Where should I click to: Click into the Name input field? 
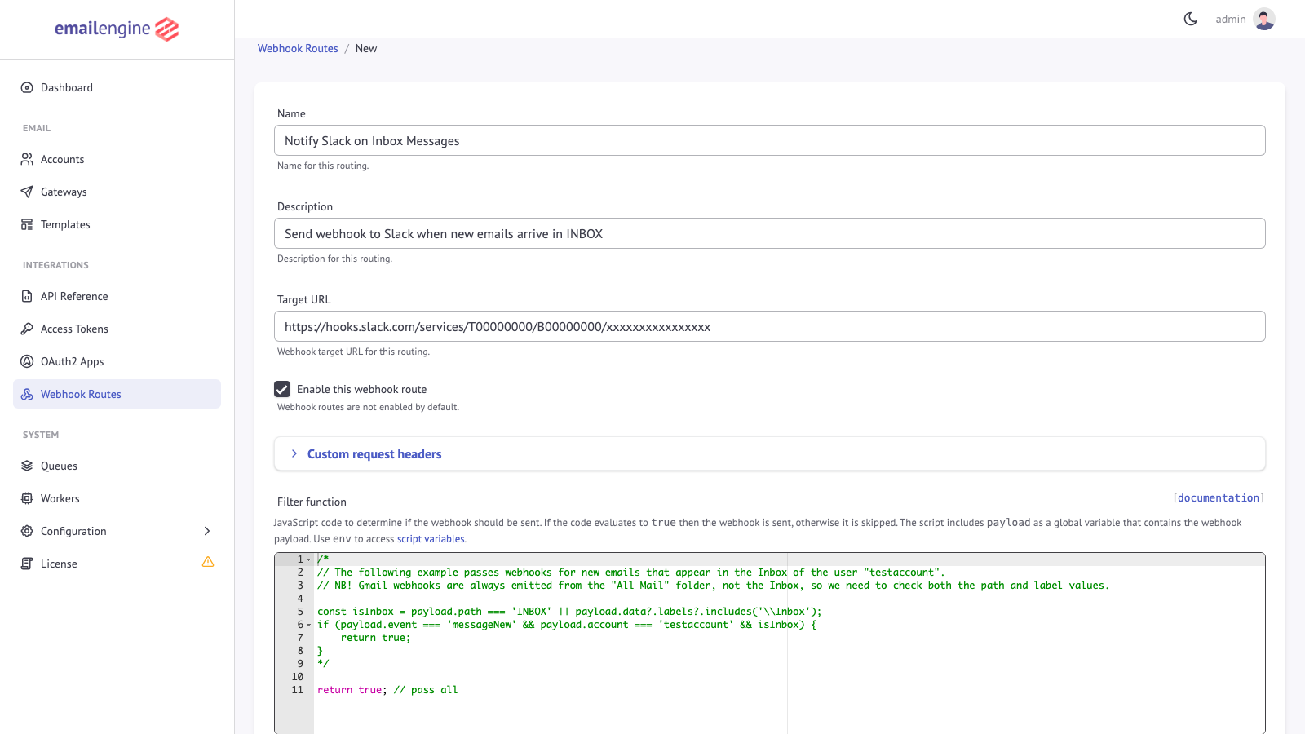[x=769, y=140]
